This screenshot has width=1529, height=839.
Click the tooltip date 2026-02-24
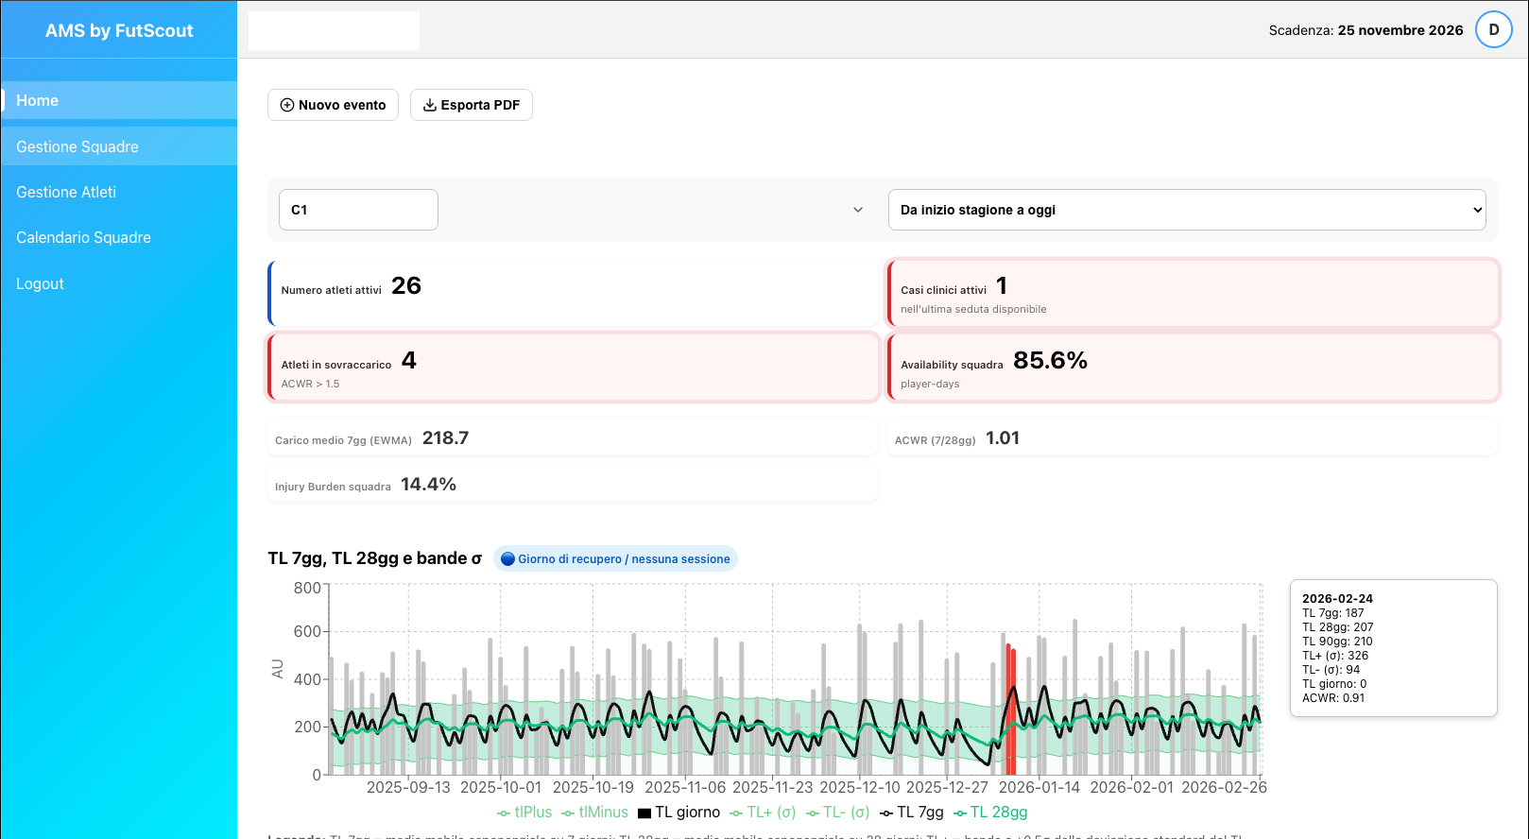pyautogui.click(x=1337, y=599)
